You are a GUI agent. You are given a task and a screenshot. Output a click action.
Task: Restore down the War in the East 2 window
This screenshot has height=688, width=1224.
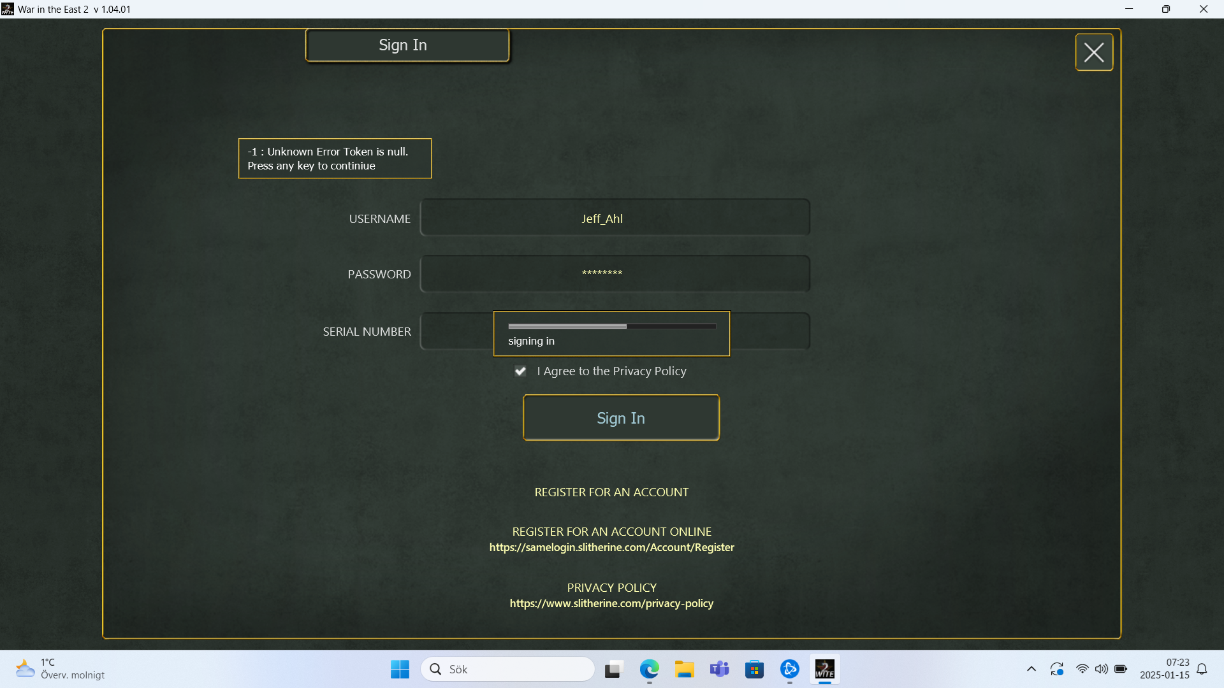(x=1166, y=9)
